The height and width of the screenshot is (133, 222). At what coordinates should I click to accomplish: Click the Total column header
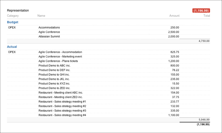(x=206, y=16)
